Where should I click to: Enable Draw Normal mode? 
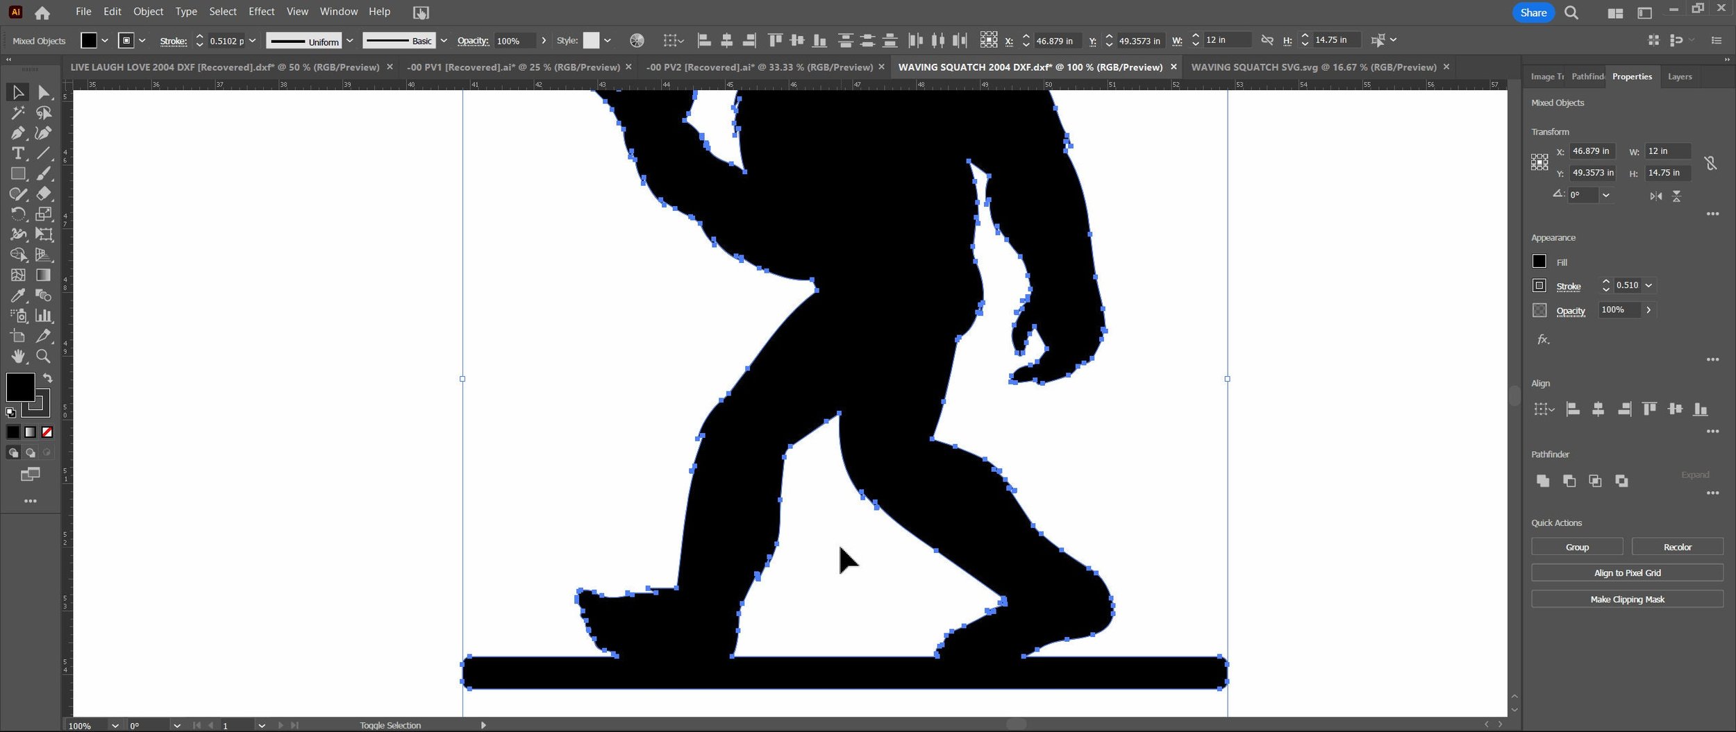coord(13,453)
